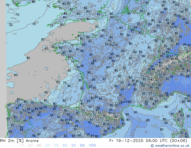
Task: Click legend value 95
Action: point(74,146)
